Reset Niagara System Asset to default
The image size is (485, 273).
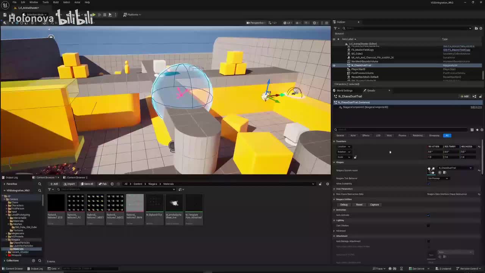(479, 170)
